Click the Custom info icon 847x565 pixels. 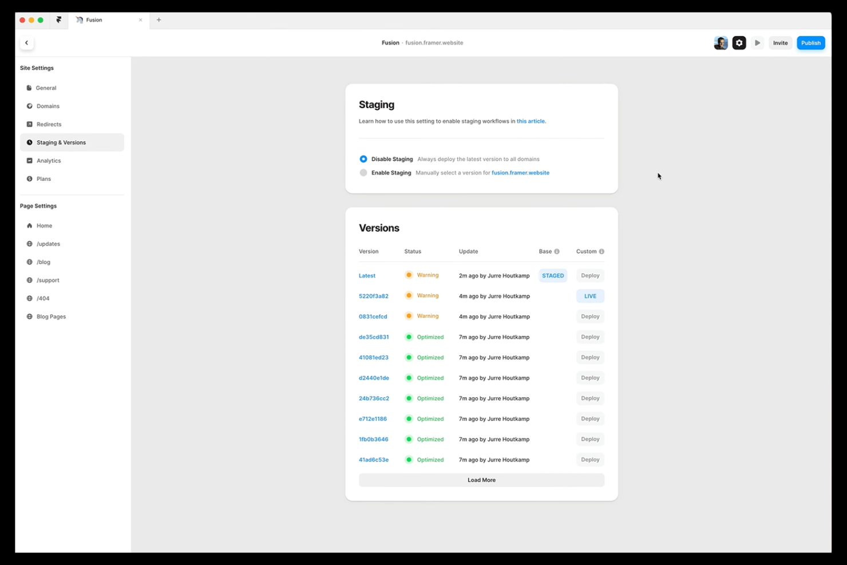tap(601, 251)
